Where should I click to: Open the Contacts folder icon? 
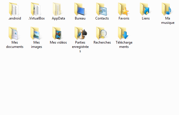101,9
